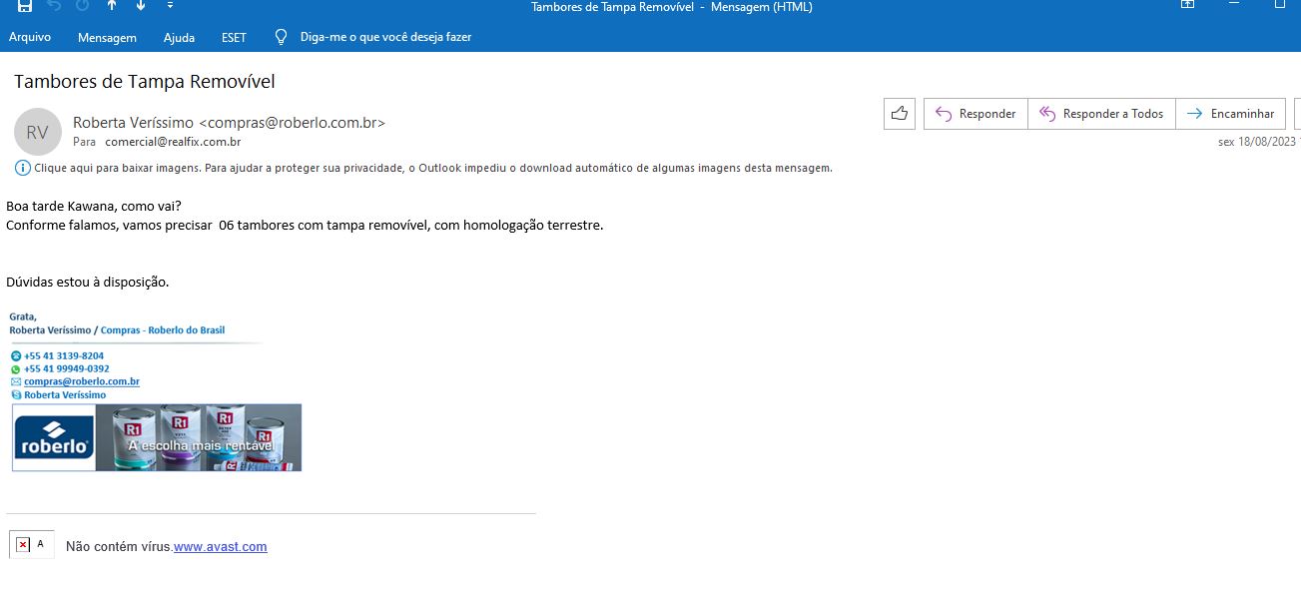The image size is (1301, 593).
Task: Go to previous item using up arrow
Action: 111,6
